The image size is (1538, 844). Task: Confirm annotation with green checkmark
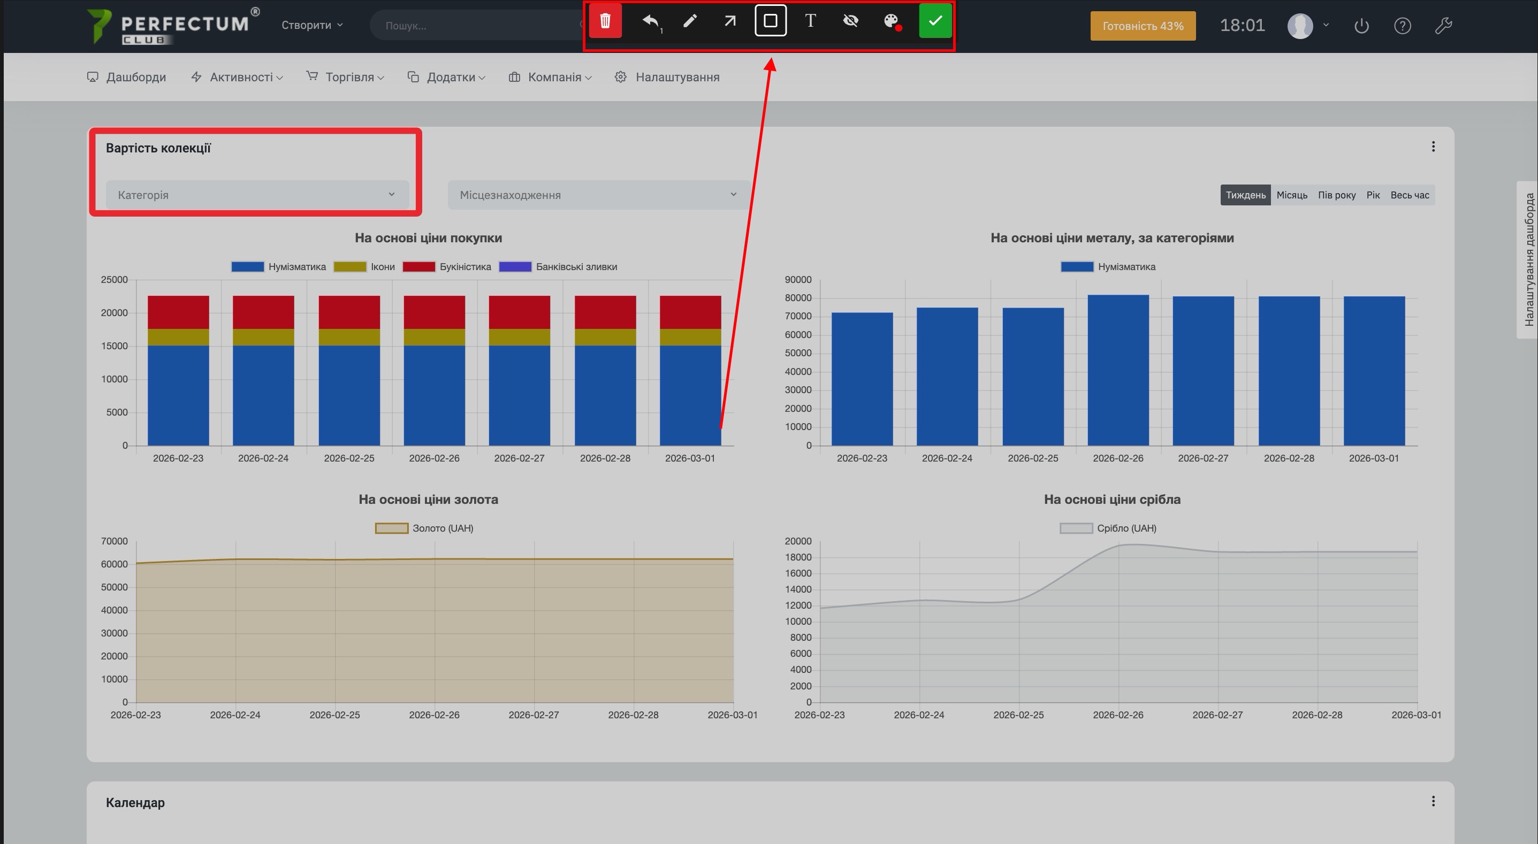935,21
